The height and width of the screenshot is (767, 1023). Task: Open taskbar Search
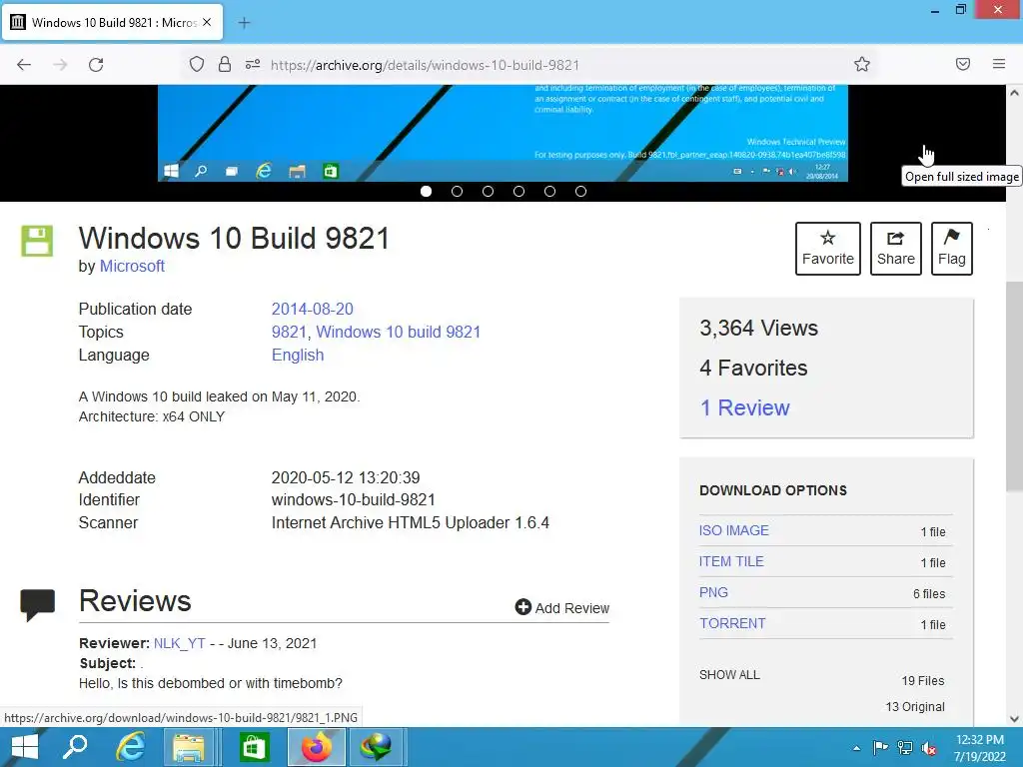[74, 747]
